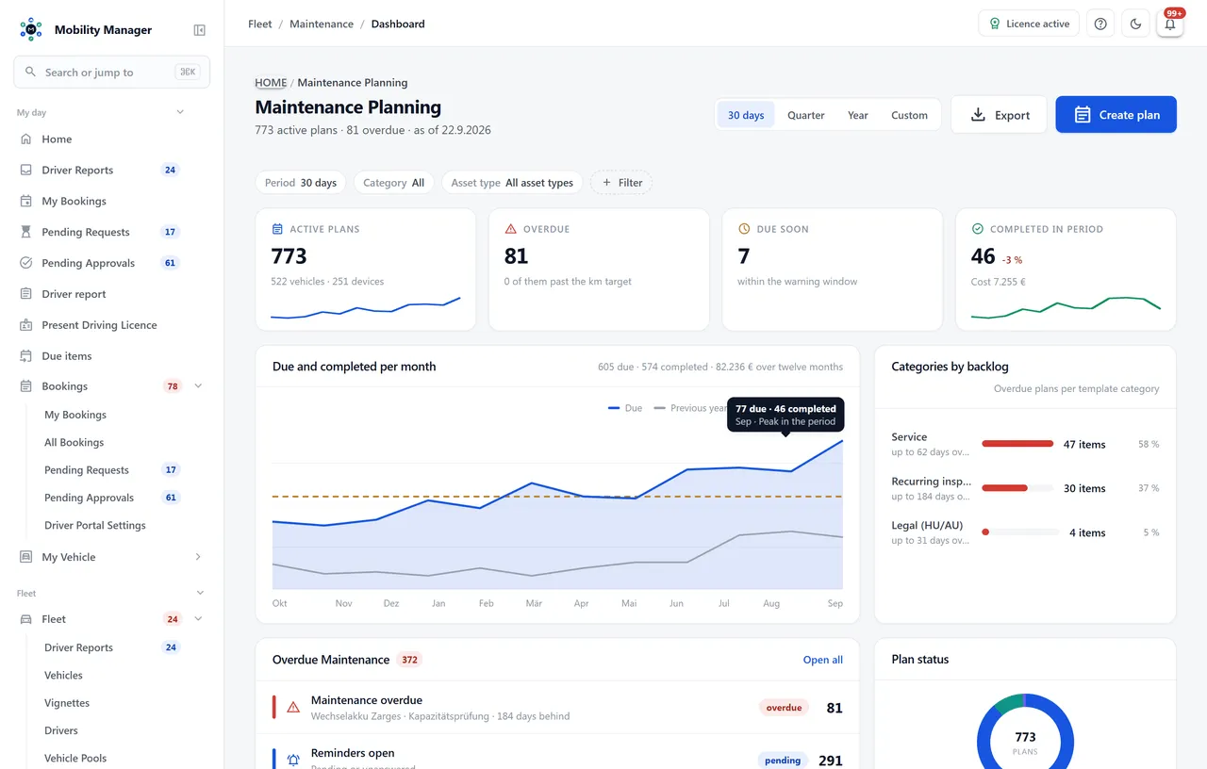Viewport: 1207px width, 769px height.
Task: Click the bell icon beside Reminders open
Action: [x=293, y=760]
